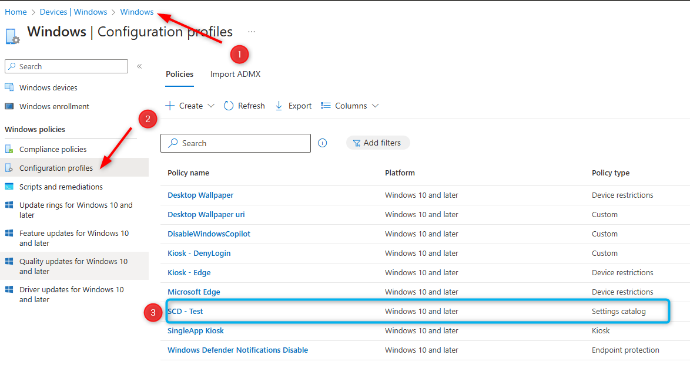Focus the sidebar Search field

[x=66, y=66]
